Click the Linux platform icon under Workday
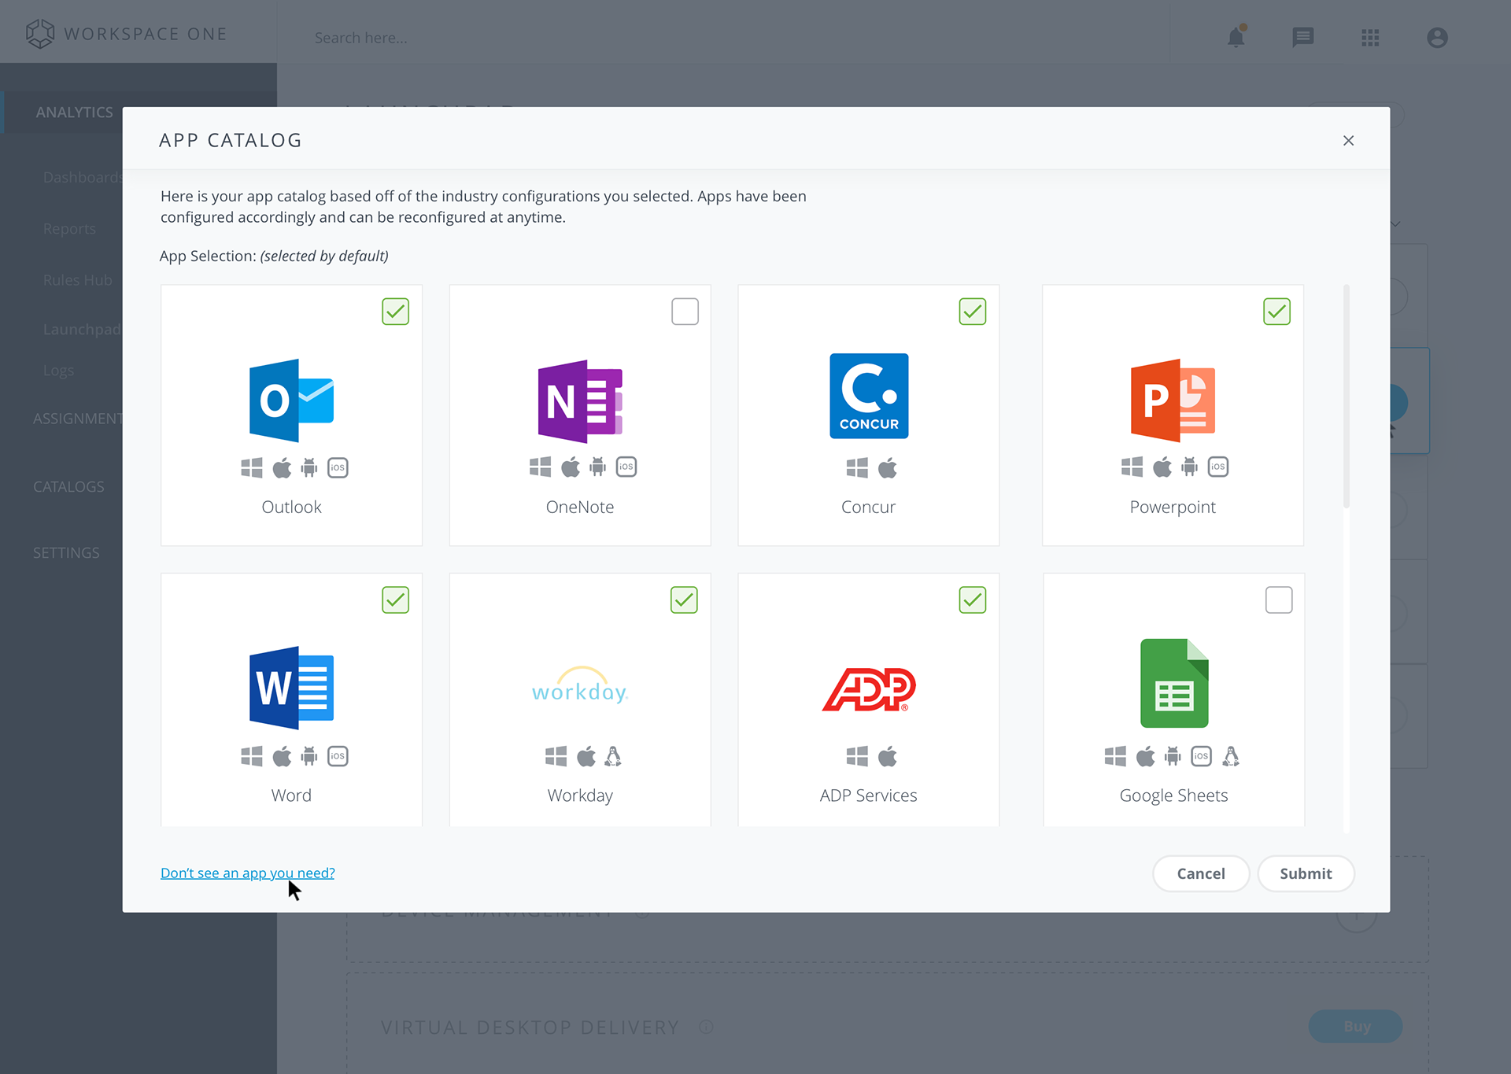Image resolution: width=1511 pixels, height=1074 pixels. point(613,756)
